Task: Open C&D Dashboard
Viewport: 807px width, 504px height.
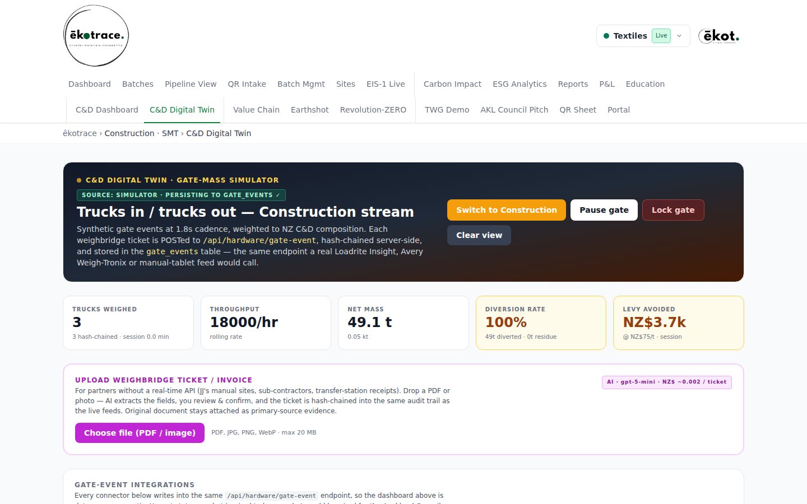Action: (x=107, y=110)
